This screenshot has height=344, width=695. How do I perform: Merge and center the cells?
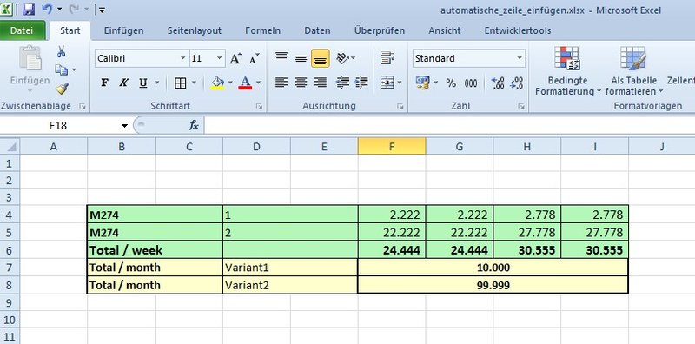[x=387, y=83]
